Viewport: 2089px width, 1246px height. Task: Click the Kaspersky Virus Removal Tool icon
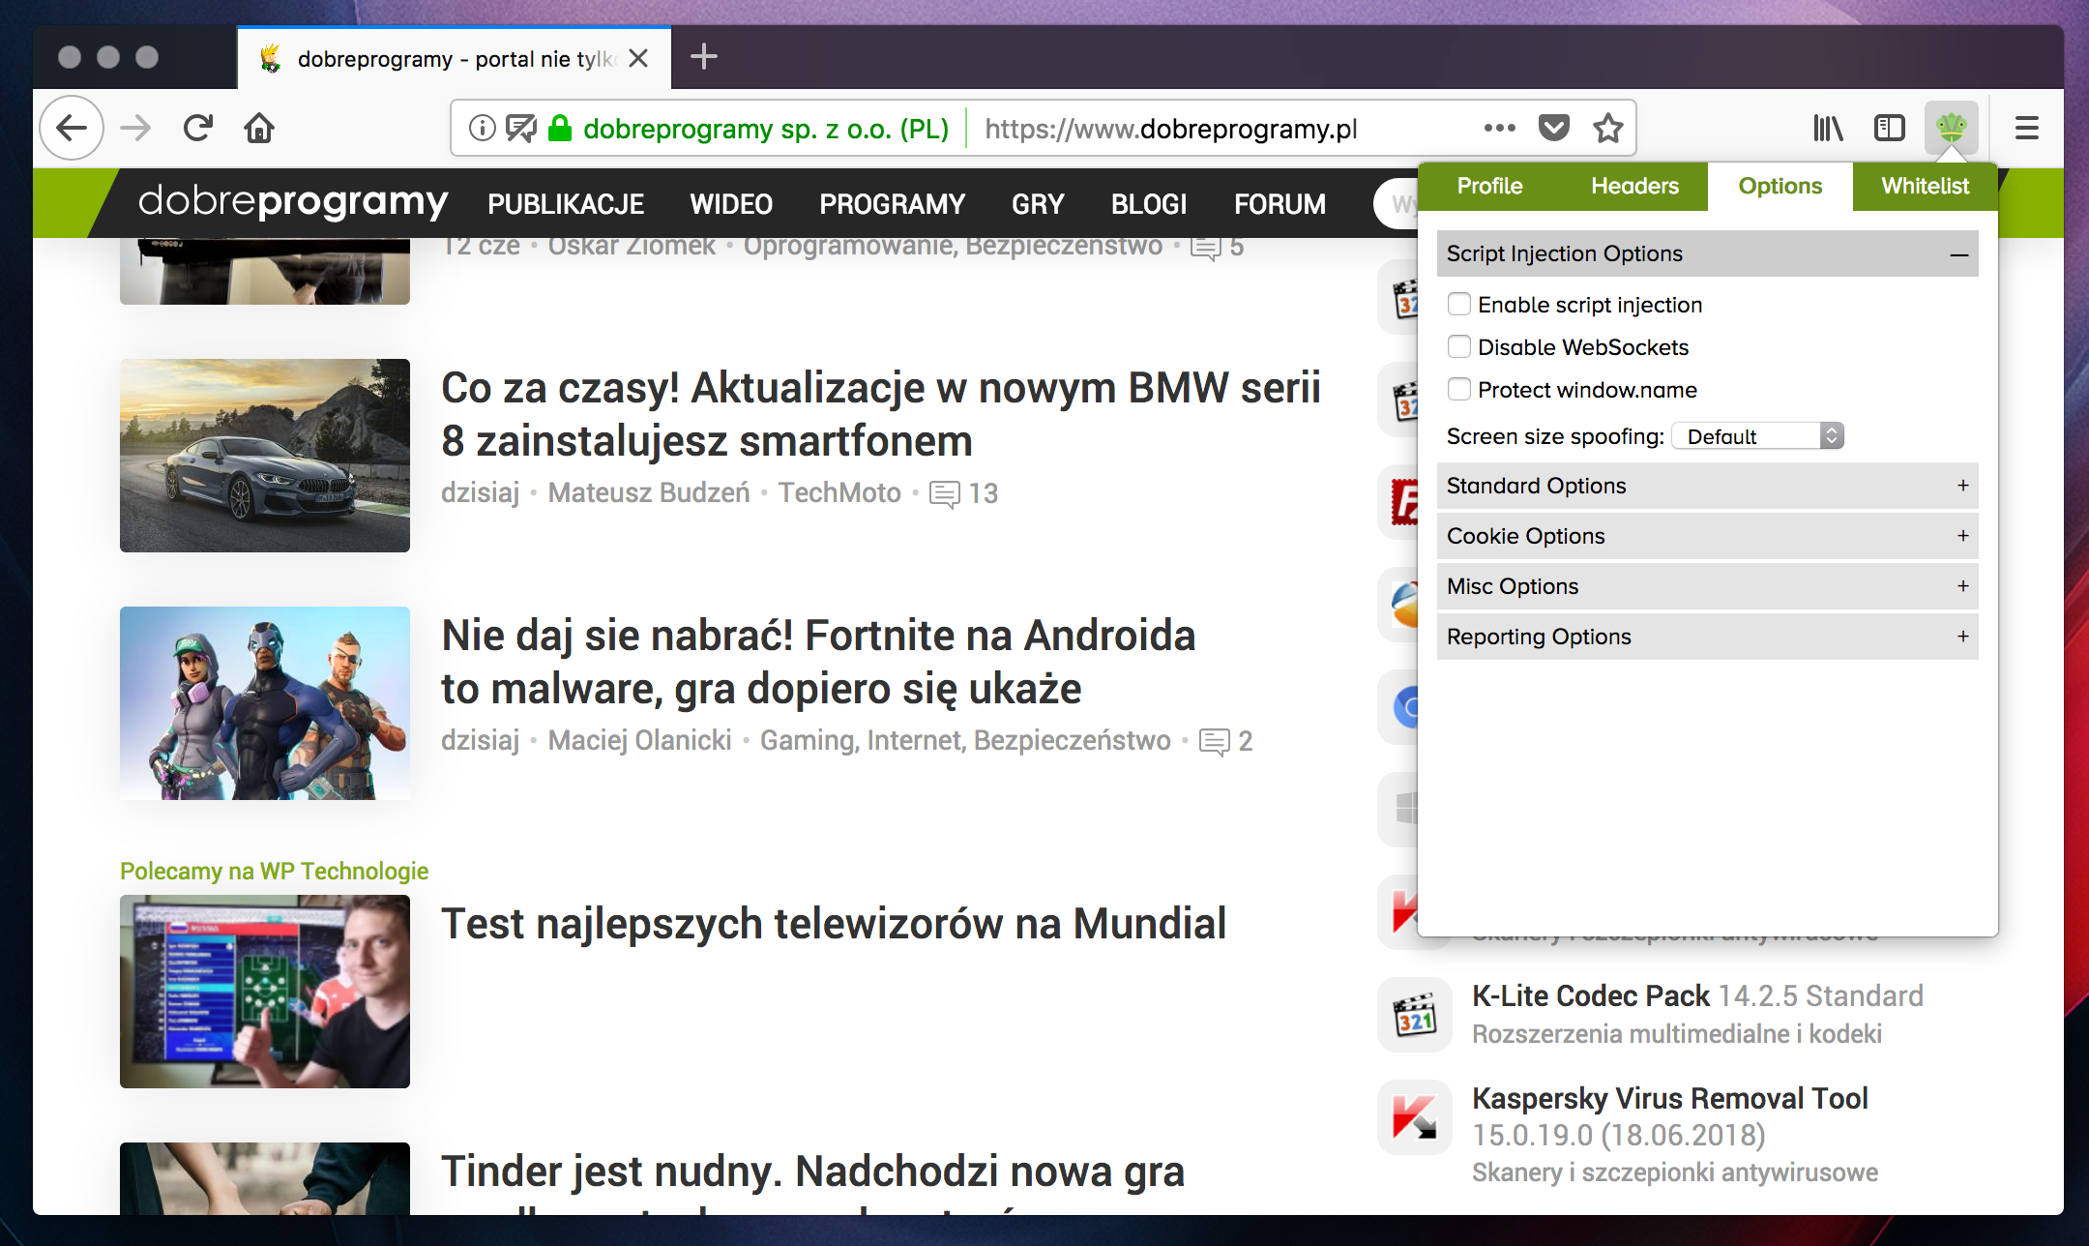pos(1415,1117)
